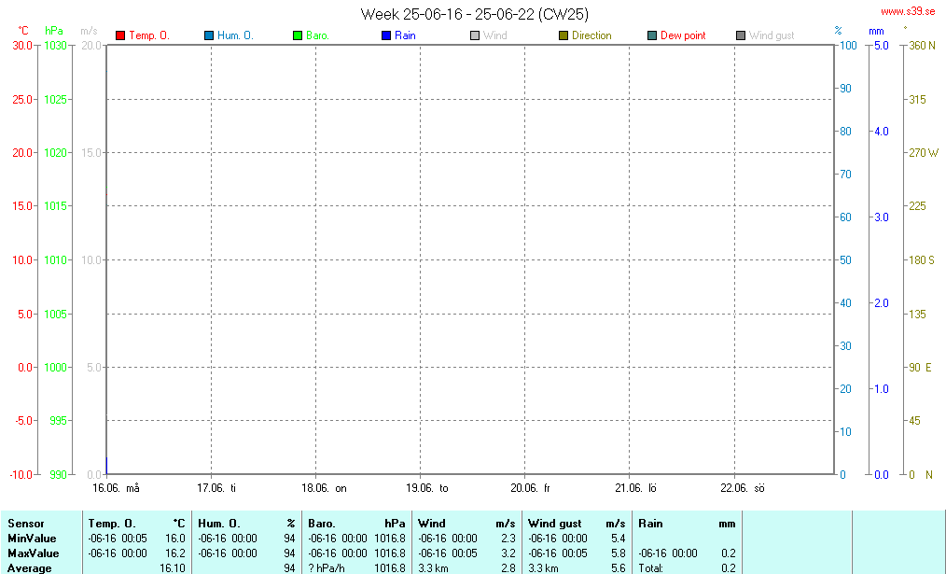
Task: Click the 360 N direction axis label
Action: point(922,46)
